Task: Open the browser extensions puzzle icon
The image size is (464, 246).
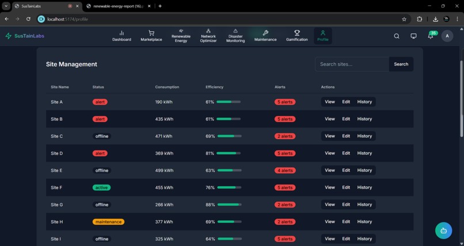Action: click(x=419, y=19)
